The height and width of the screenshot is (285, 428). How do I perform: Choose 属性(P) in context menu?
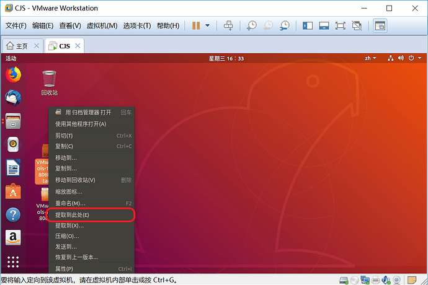pos(91,269)
